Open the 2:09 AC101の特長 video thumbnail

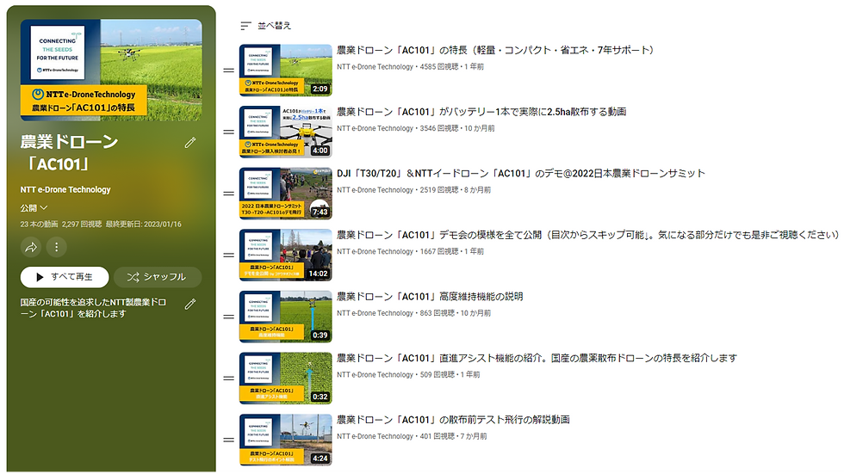(x=286, y=71)
